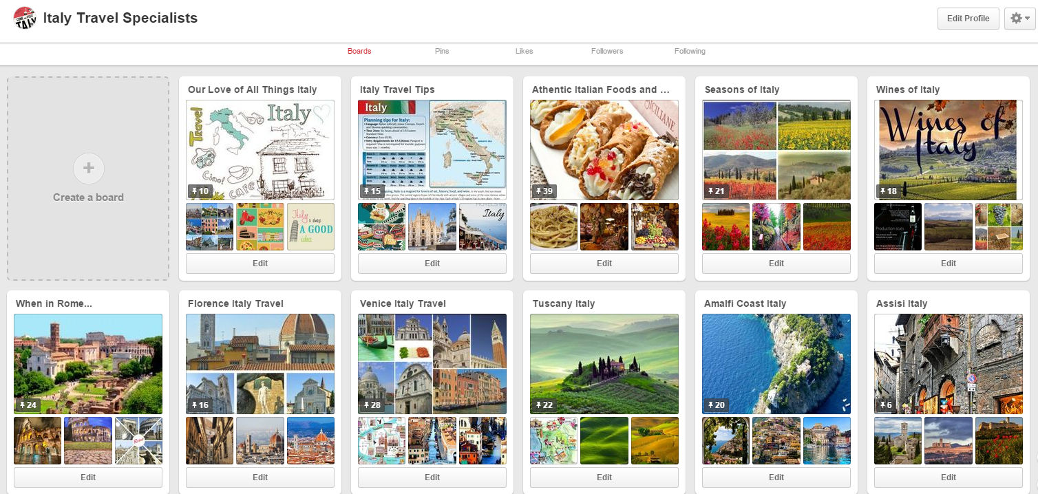1038x494 pixels.
Task: Open the dropdown arrow beside the gear icon
Action: [1026, 18]
